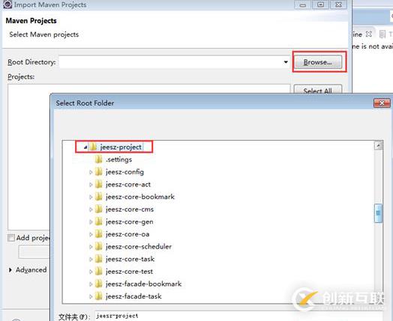Select the jeesz-core-task folder
Viewport: 393px width, 321px height.
coord(130,259)
